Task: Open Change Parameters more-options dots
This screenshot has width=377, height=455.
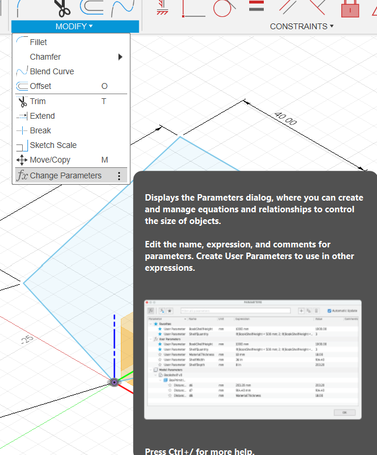Action: pos(119,176)
